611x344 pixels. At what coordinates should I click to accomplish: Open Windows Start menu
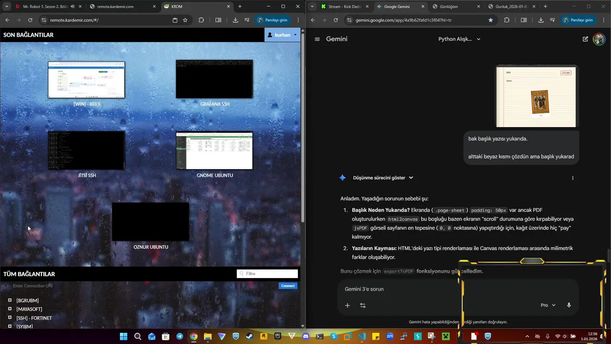(x=124, y=336)
